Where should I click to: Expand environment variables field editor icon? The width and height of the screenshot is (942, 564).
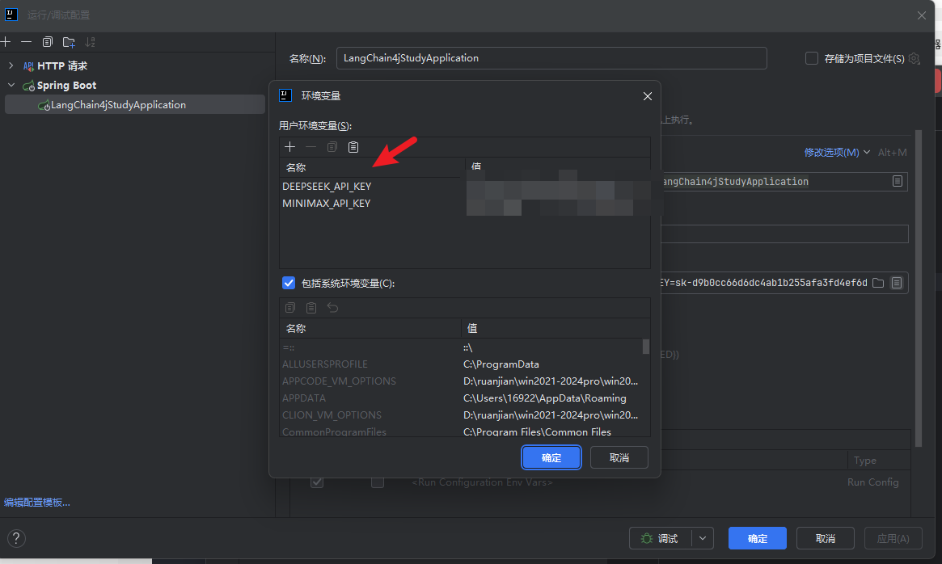coord(897,282)
